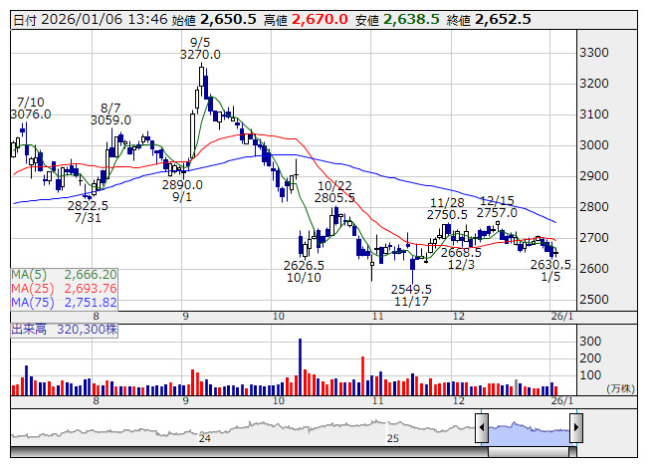The height and width of the screenshot is (468, 650).
Task: Click the 11/17 low label 2549.5
Action: [411, 289]
